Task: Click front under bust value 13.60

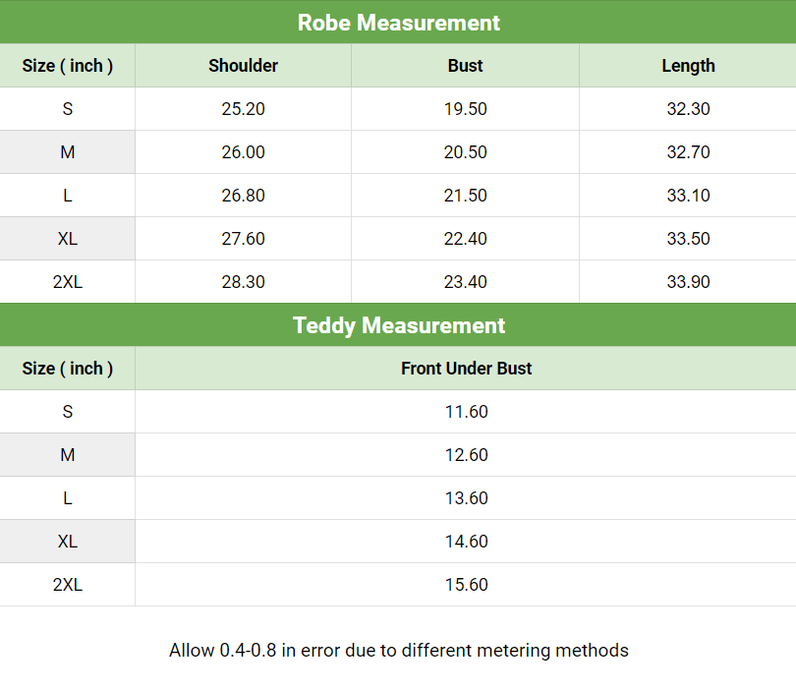Action: 466,498
